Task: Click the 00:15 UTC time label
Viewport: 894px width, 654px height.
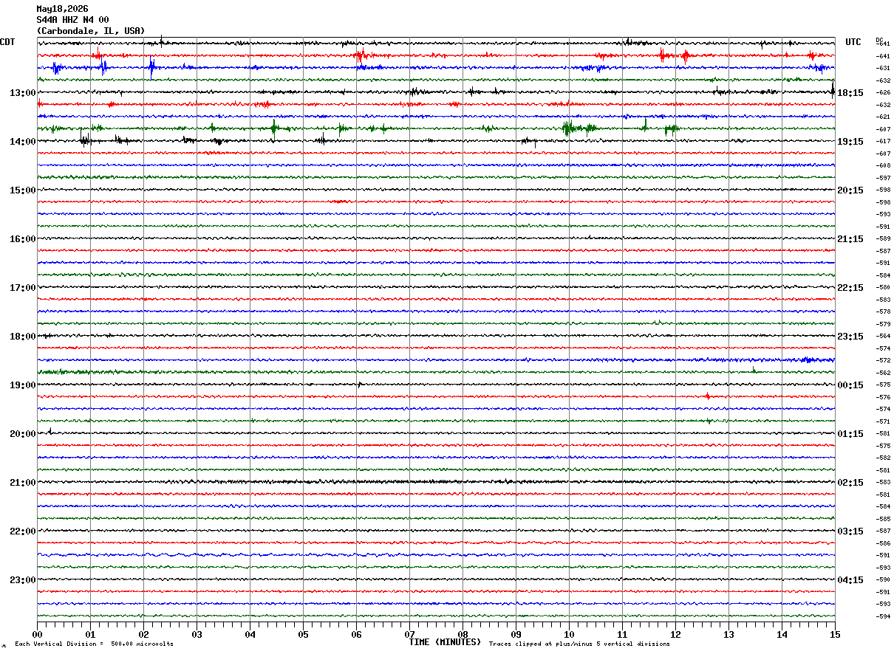Action: (850, 385)
